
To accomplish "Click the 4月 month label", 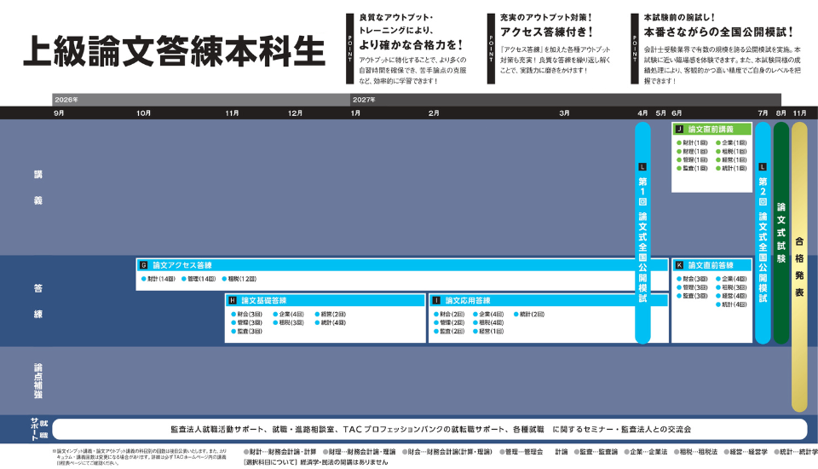I will [642, 113].
